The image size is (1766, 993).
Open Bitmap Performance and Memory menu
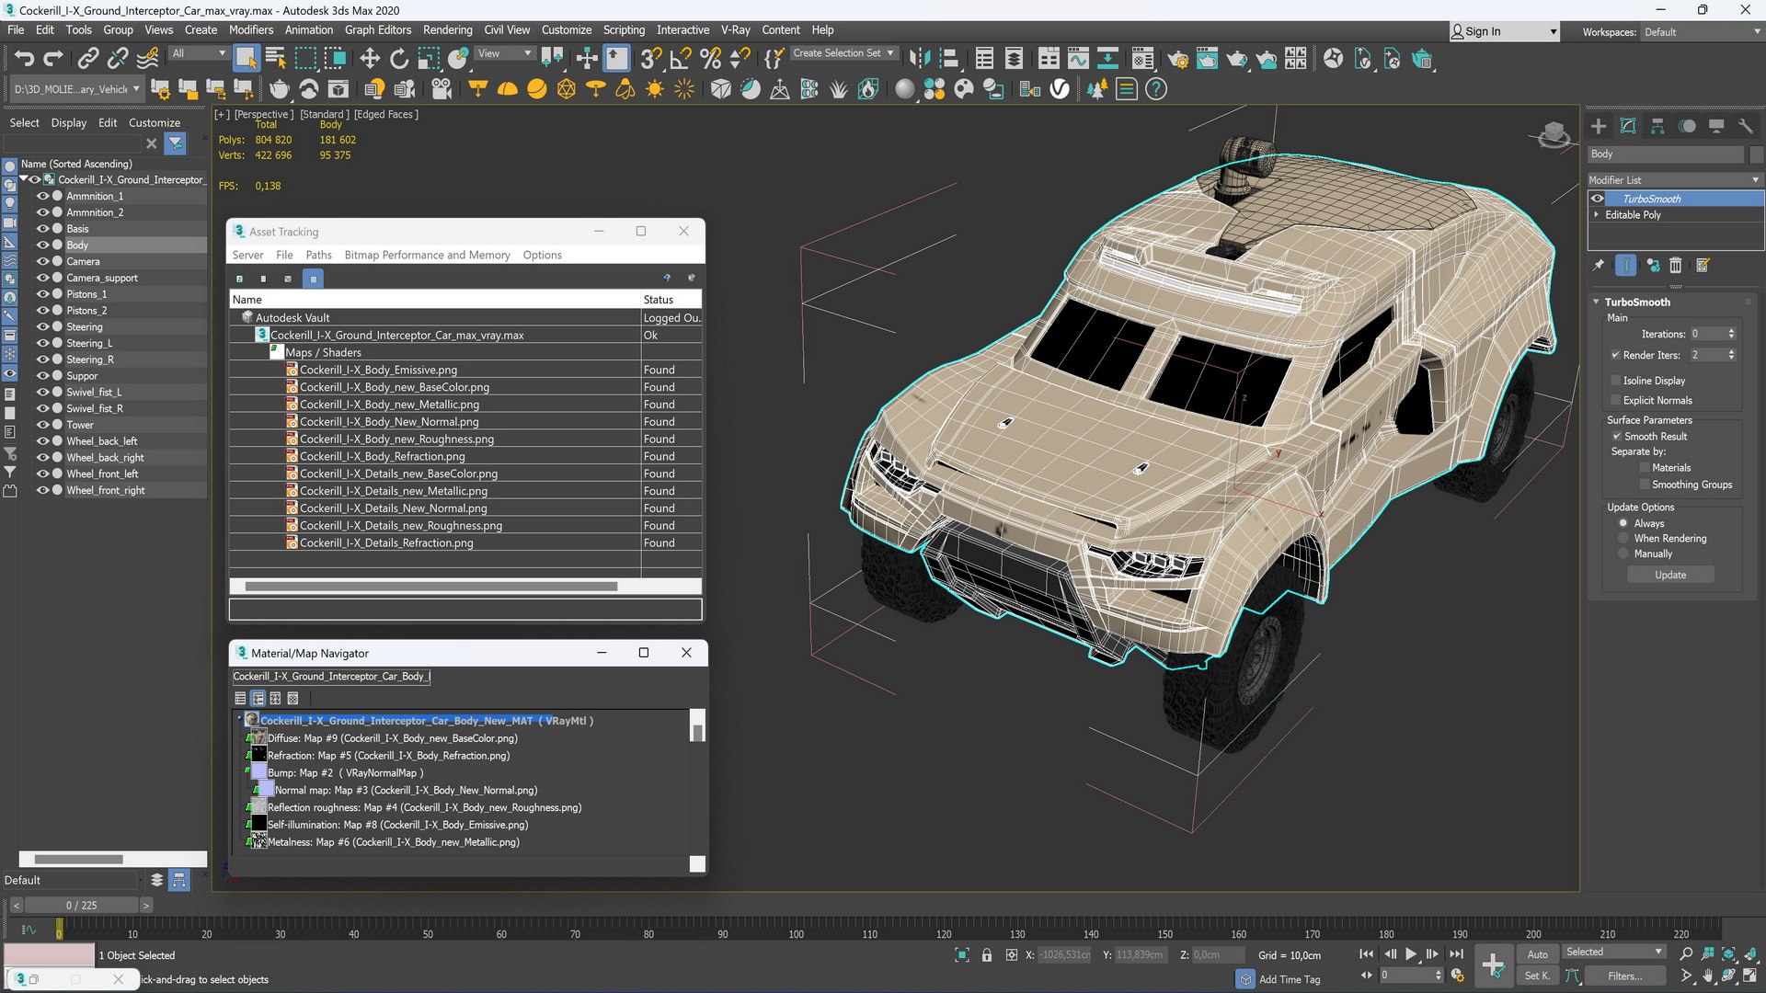[427, 256]
